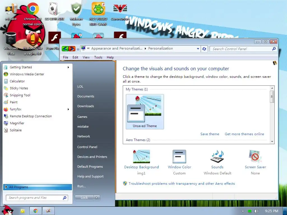The width and height of the screenshot is (287, 215).
Task: Open Help and Support in Start menu
Action: 91,176
